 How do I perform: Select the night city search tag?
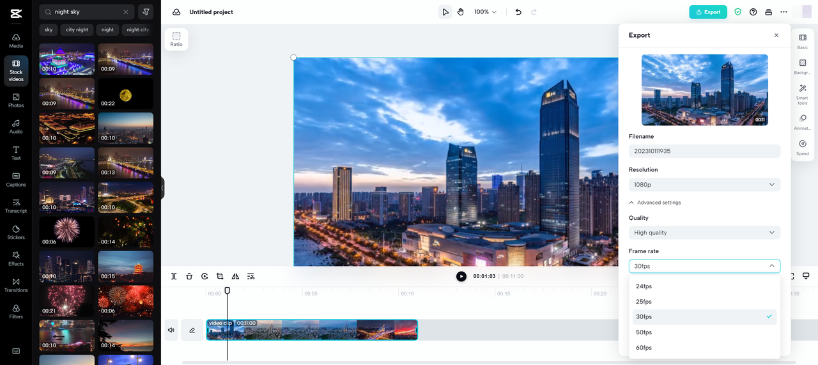click(x=137, y=29)
